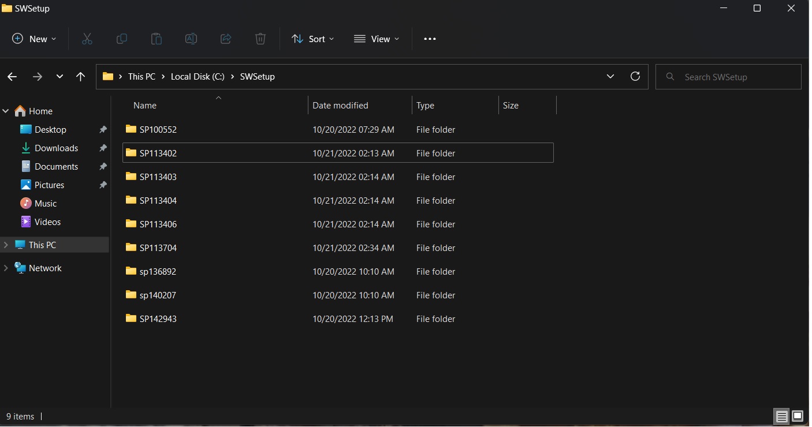This screenshot has width=812, height=427.
Task: Click the Cut scissors icon in toolbar
Action: (x=87, y=39)
